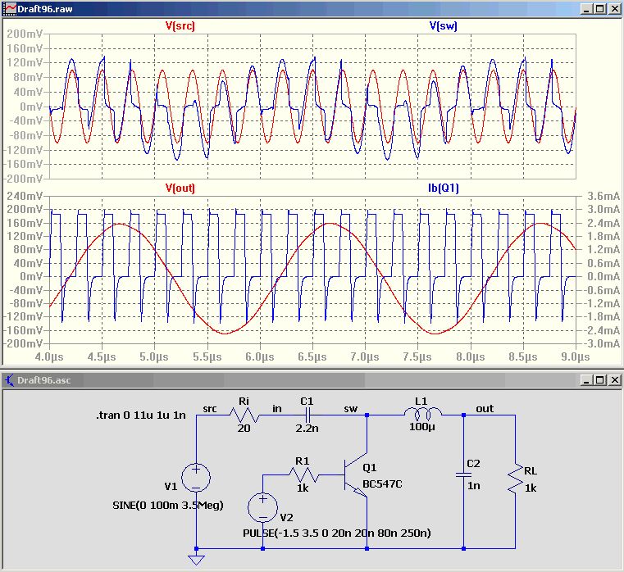The height and width of the screenshot is (572, 624).
Task: Click the V(src) trace label
Action: 180,25
